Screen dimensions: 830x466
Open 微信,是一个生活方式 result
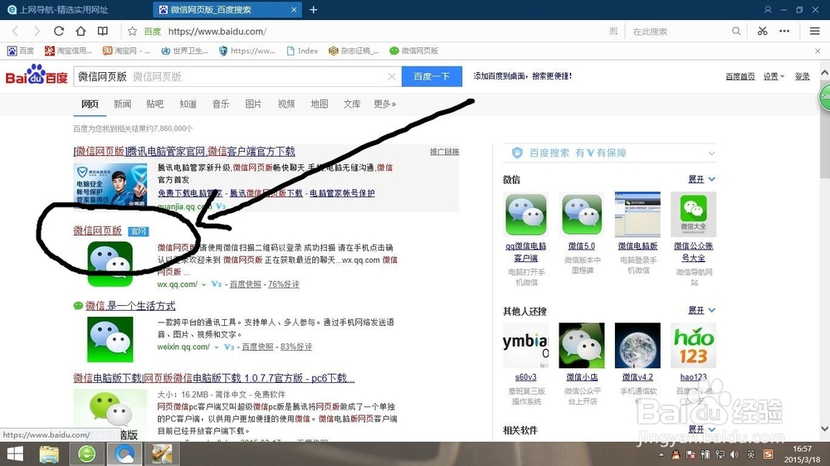click(x=130, y=306)
